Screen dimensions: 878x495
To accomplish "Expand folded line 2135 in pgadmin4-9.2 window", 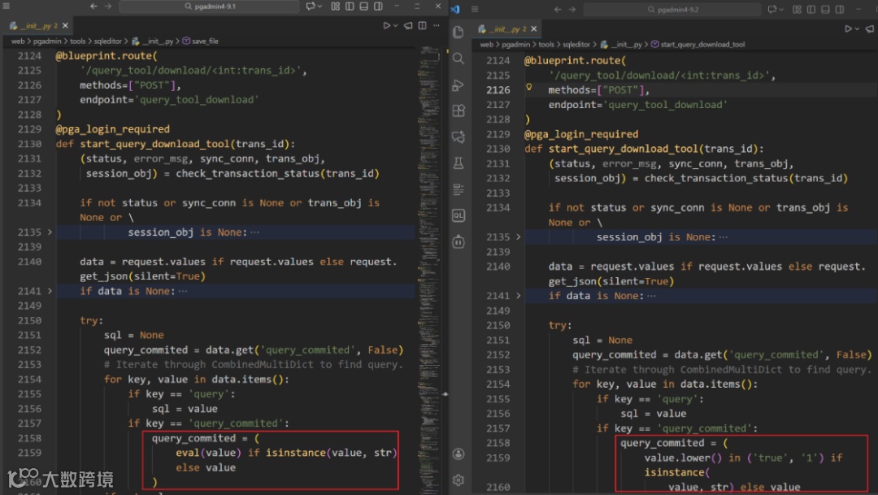I will (x=519, y=237).
